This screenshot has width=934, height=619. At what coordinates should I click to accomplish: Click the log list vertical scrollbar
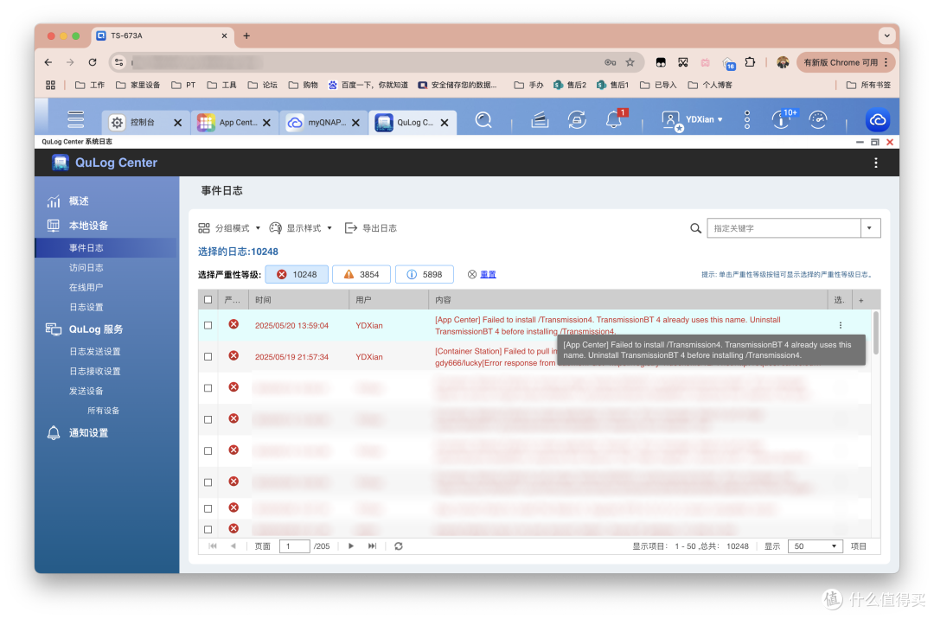coord(875,333)
